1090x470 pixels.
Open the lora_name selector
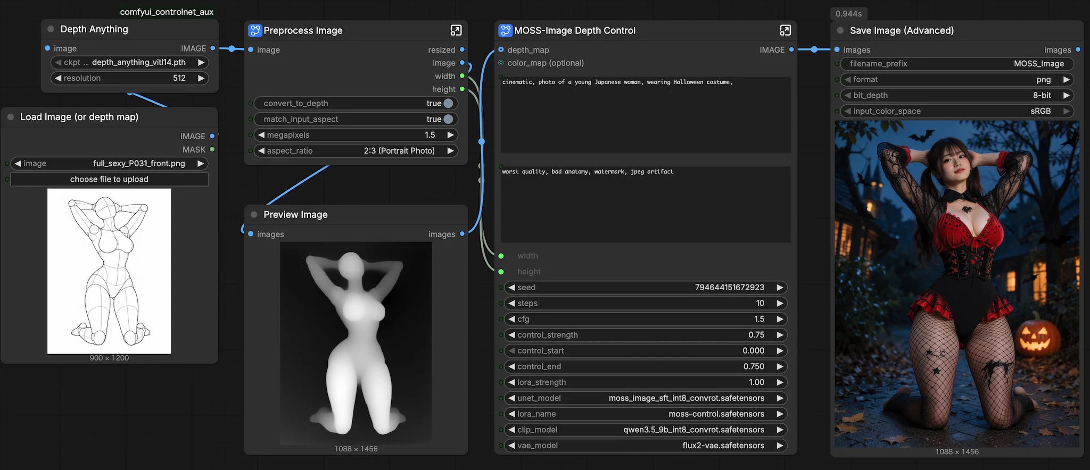pyautogui.click(x=646, y=414)
